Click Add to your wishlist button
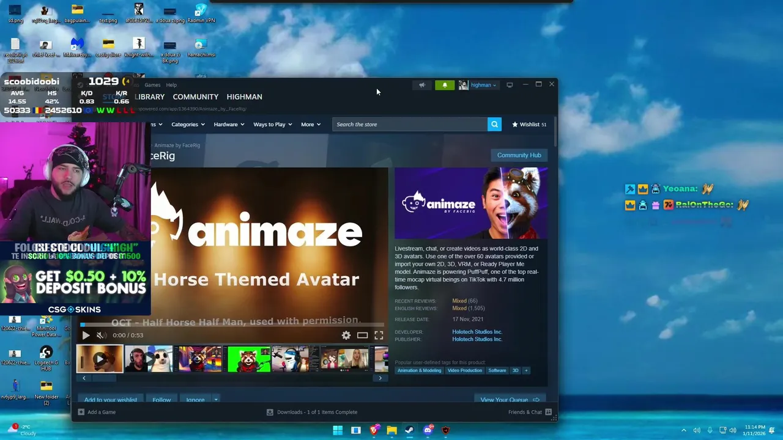 click(111, 400)
